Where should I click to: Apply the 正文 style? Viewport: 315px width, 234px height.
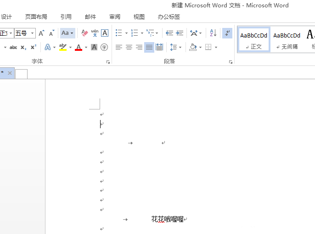tap(253, 39)
